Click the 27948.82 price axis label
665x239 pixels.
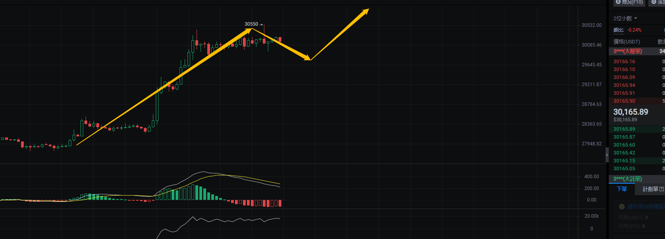(592, 144)
